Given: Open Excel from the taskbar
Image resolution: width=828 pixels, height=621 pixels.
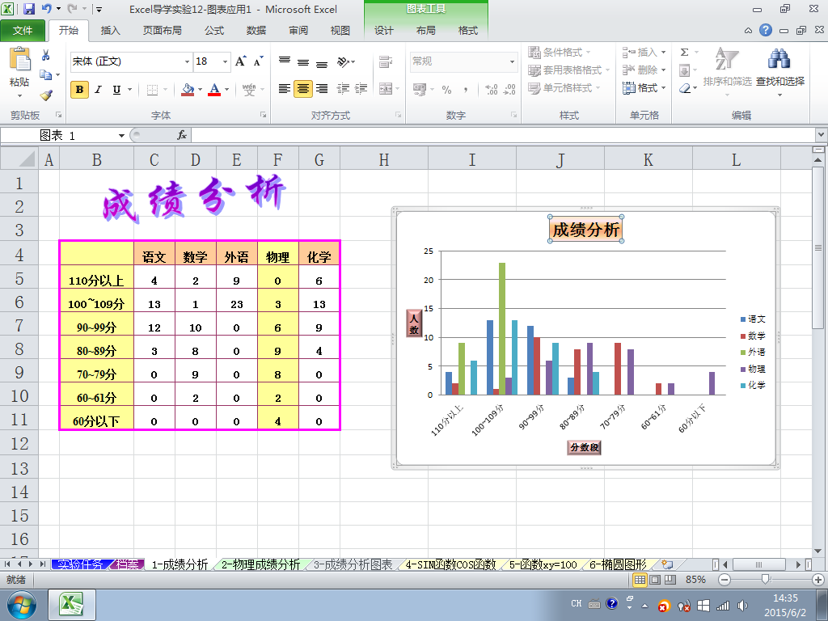Looking at the screenshot, I should [x=72, y=605].
